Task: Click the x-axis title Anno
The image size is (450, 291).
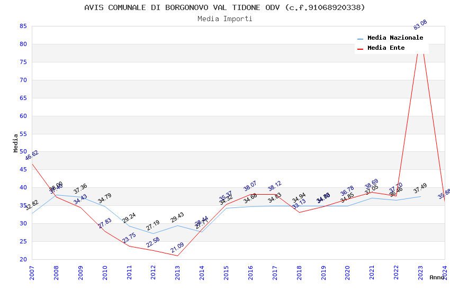Action: pos(437,277)
